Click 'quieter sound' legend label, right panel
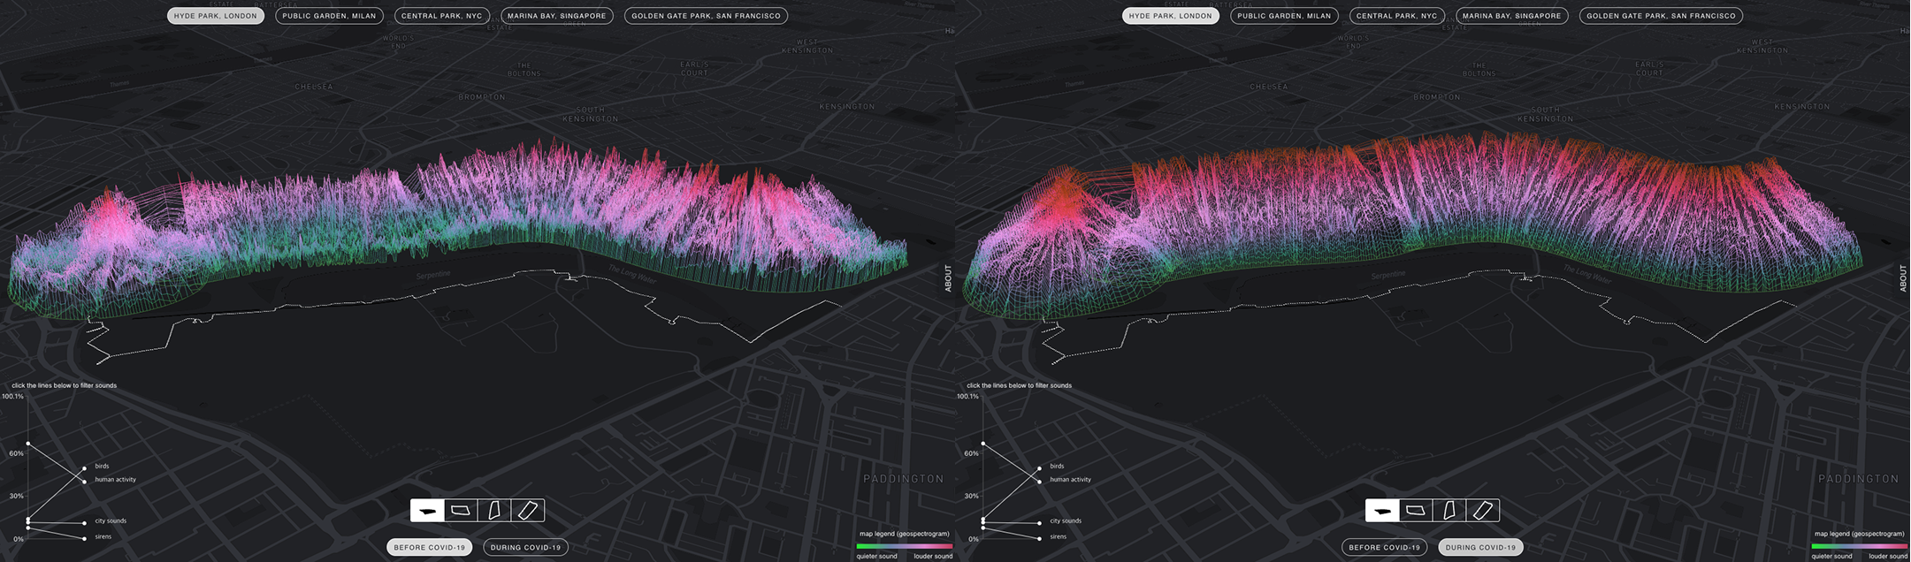Viewport: 1911px width, 562px height. click(x=1831, y=556)
